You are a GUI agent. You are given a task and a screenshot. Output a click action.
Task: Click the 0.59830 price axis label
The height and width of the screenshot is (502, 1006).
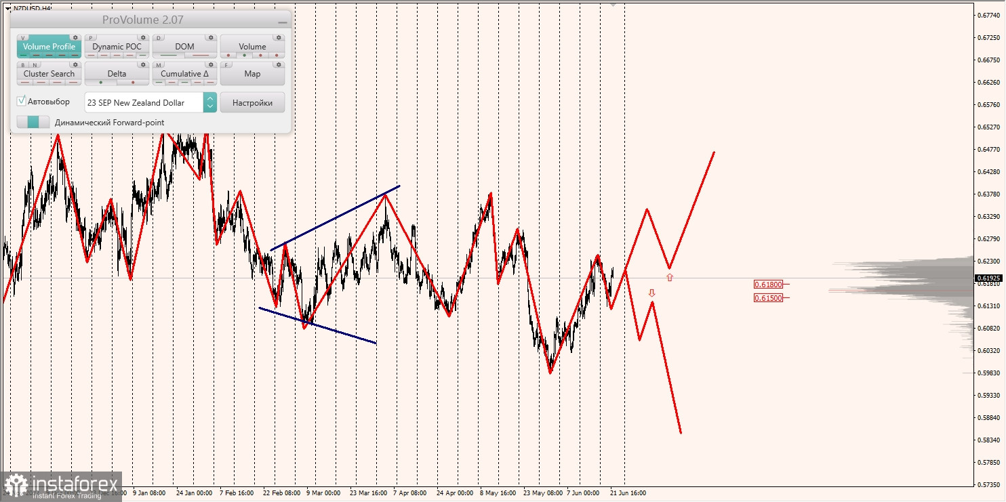(x=989, y=373)
